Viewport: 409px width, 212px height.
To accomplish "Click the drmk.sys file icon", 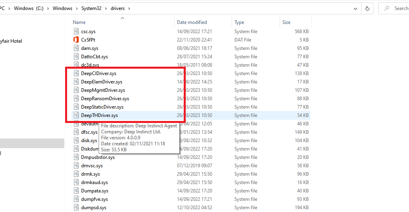I will (x=76, y=174).
